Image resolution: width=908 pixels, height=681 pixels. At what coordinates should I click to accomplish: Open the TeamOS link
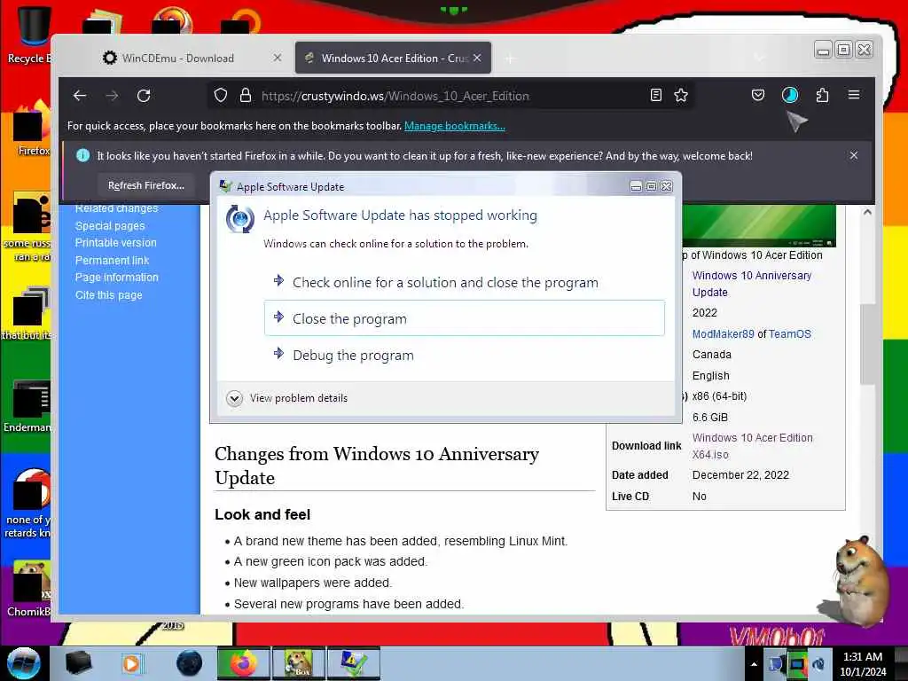(790, 334)
